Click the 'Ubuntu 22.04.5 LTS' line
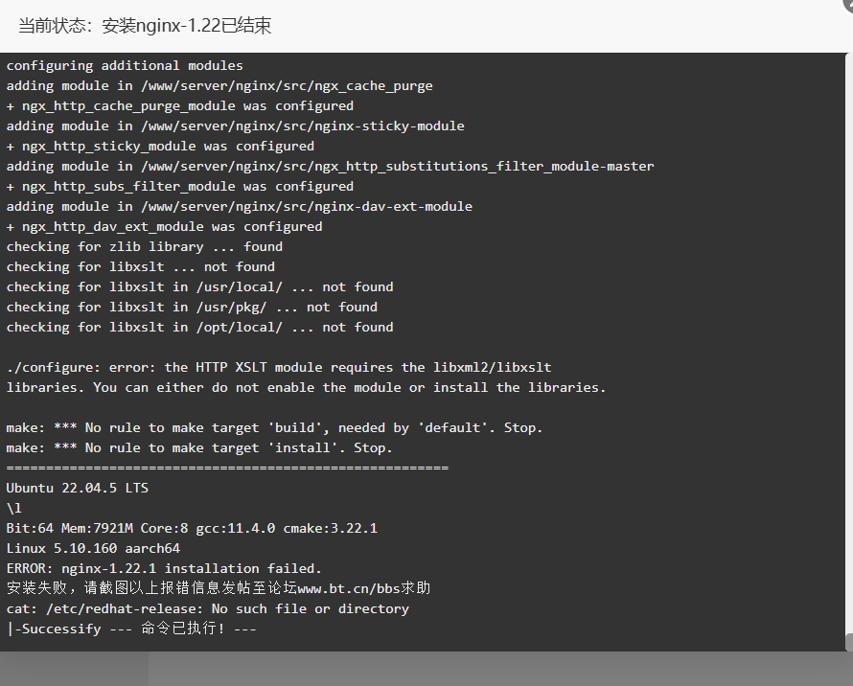The height and width of the screenshot is (686, 853). pos(78,488)
